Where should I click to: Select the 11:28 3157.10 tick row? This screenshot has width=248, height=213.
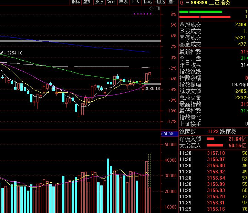(213, 153)
